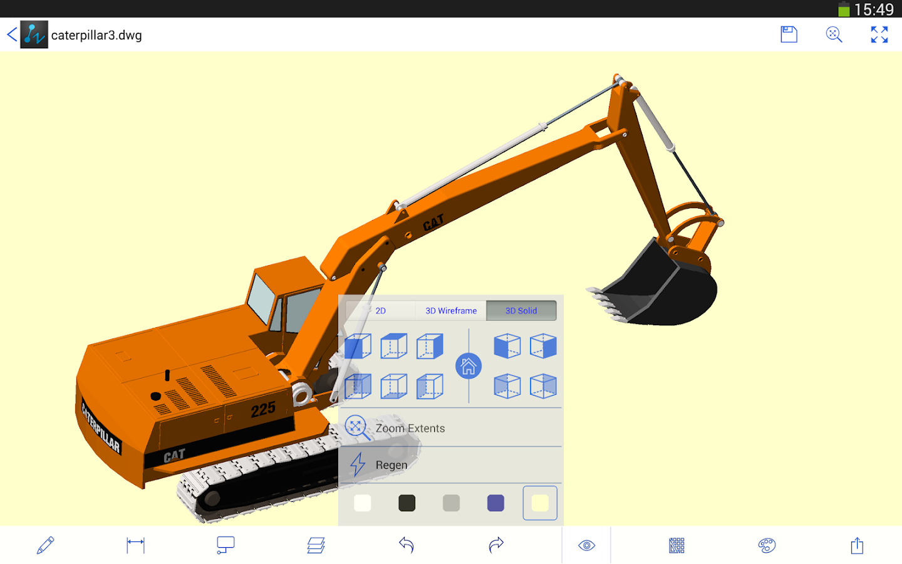Select isometric cube with faded back-left face
Viewport: 902px width, 564px height.
[507, 386]
